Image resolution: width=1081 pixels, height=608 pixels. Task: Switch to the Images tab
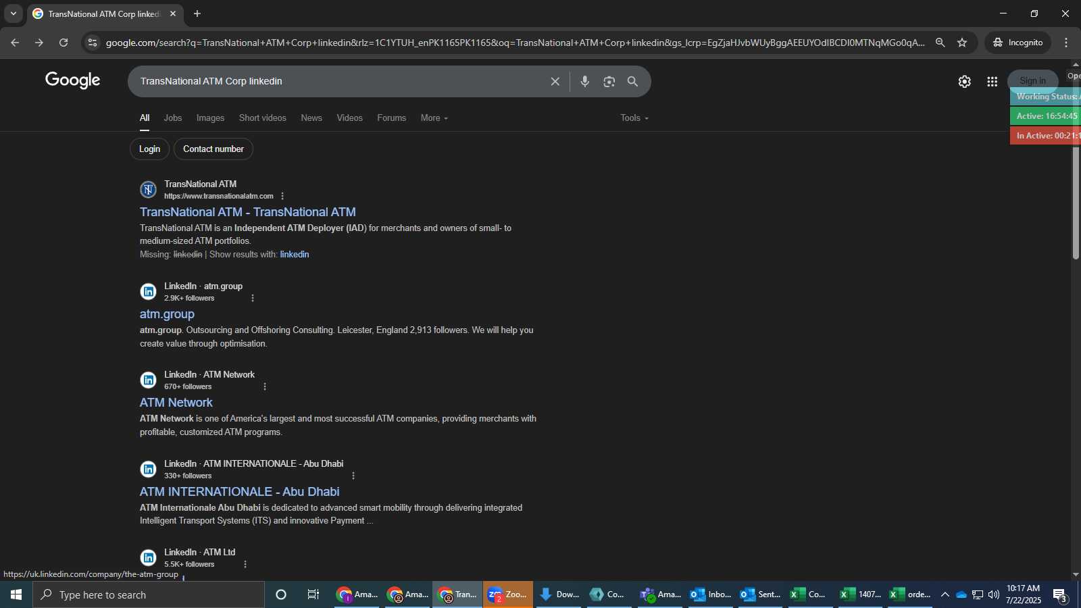click(210, 118)
